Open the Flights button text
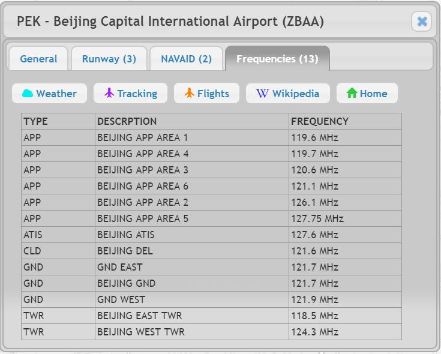This screenshot has height=354, width=441. coord(213,94)
